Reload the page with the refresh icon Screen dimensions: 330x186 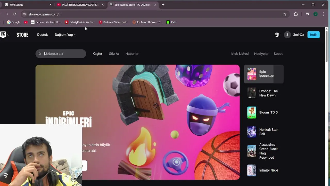(x=15, y=14)
